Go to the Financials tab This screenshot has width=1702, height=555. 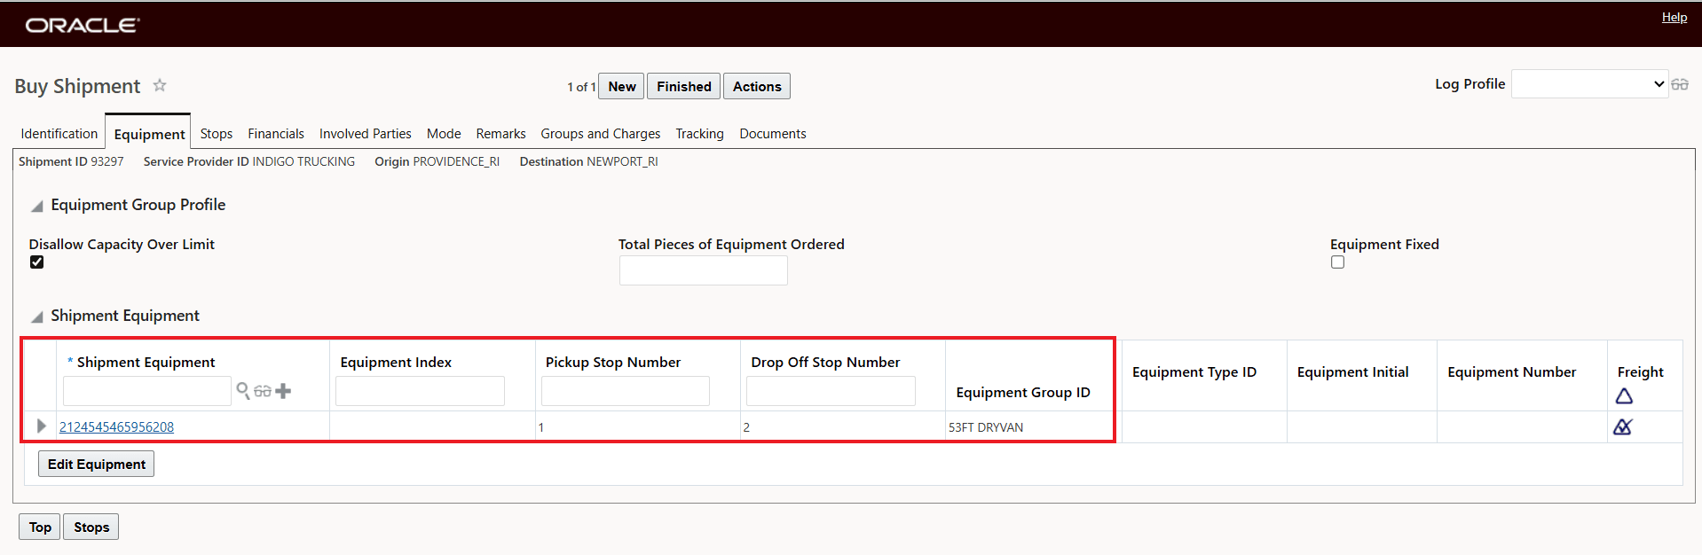coord(276,134)
